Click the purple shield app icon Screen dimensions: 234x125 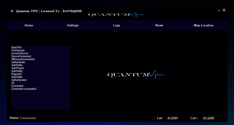[x=12, y=11]
